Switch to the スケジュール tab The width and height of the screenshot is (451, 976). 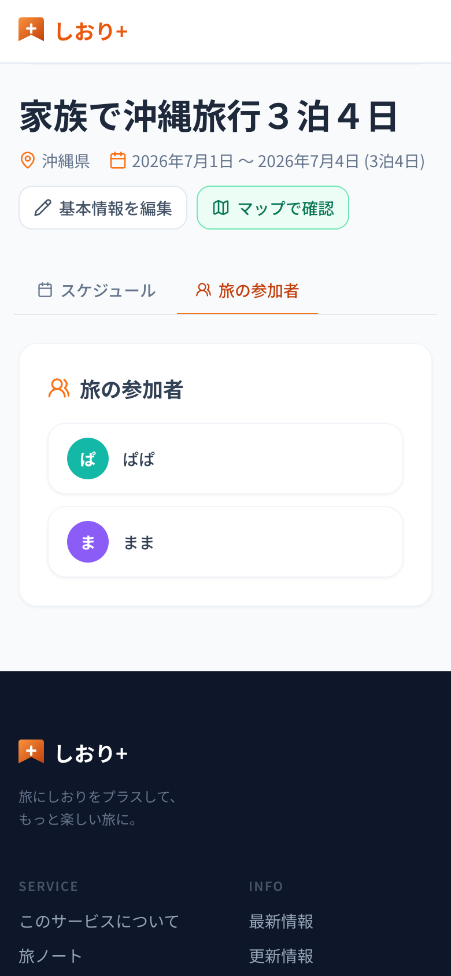tap(97, 290)
